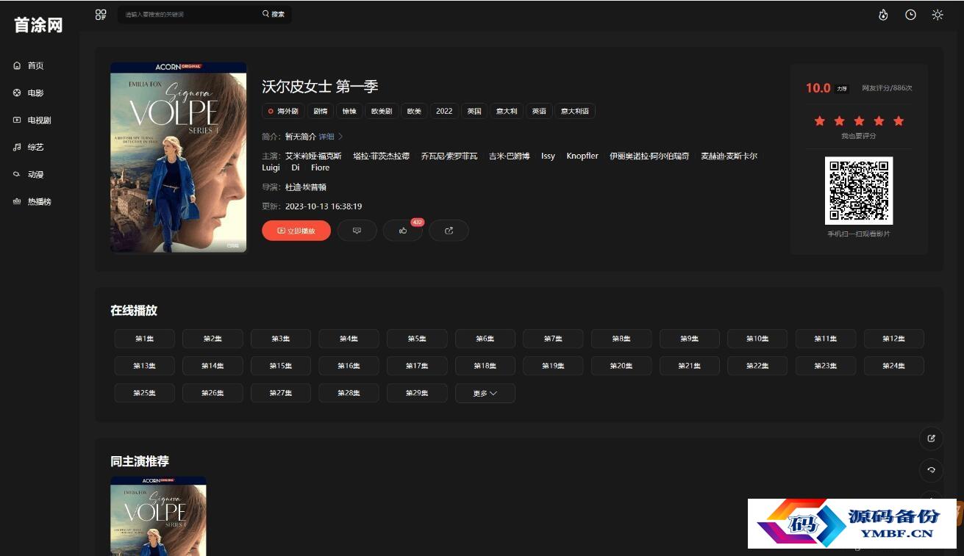Viewport: 964px width, 556px height.
Task: Play episode 第1集
Action: [145, 339]
